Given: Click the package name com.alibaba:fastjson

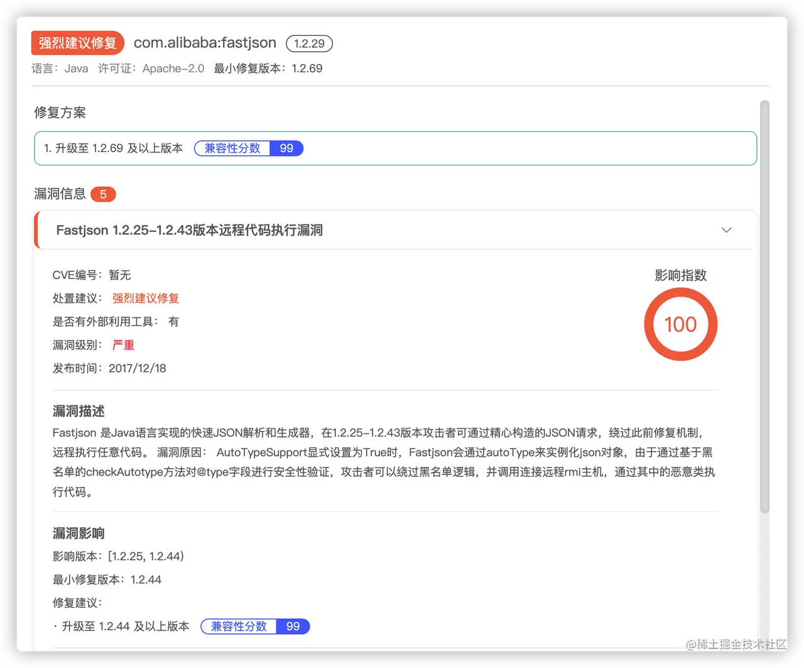Looking at the screenshot, I should coord(205,43).
